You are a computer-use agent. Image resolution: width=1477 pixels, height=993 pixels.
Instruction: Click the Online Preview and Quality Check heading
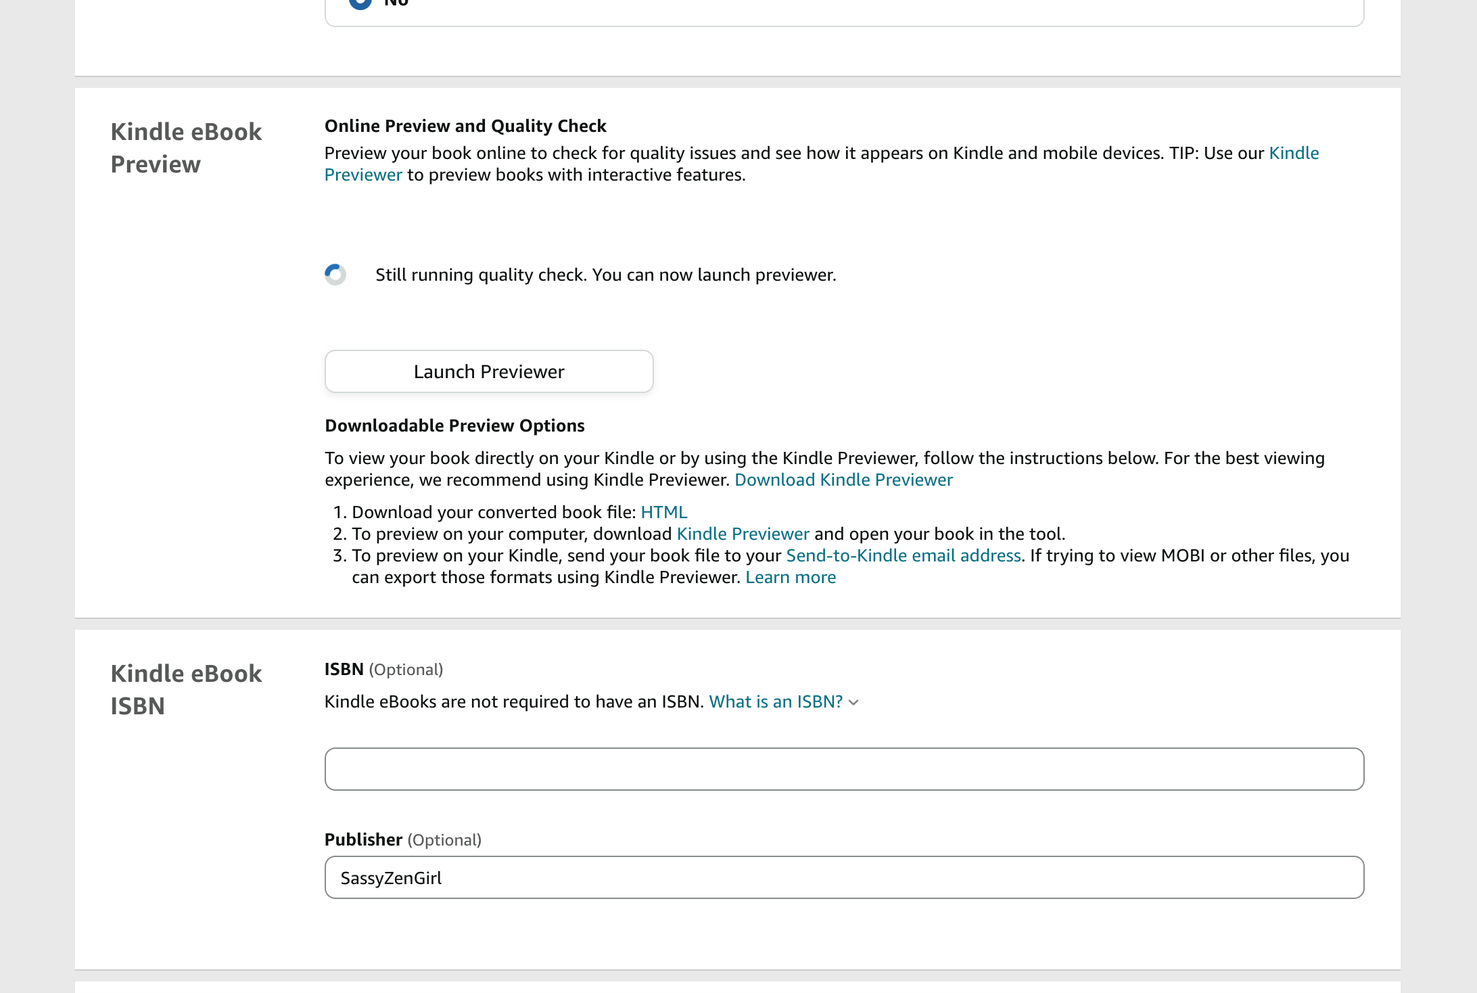pos(465,126)
